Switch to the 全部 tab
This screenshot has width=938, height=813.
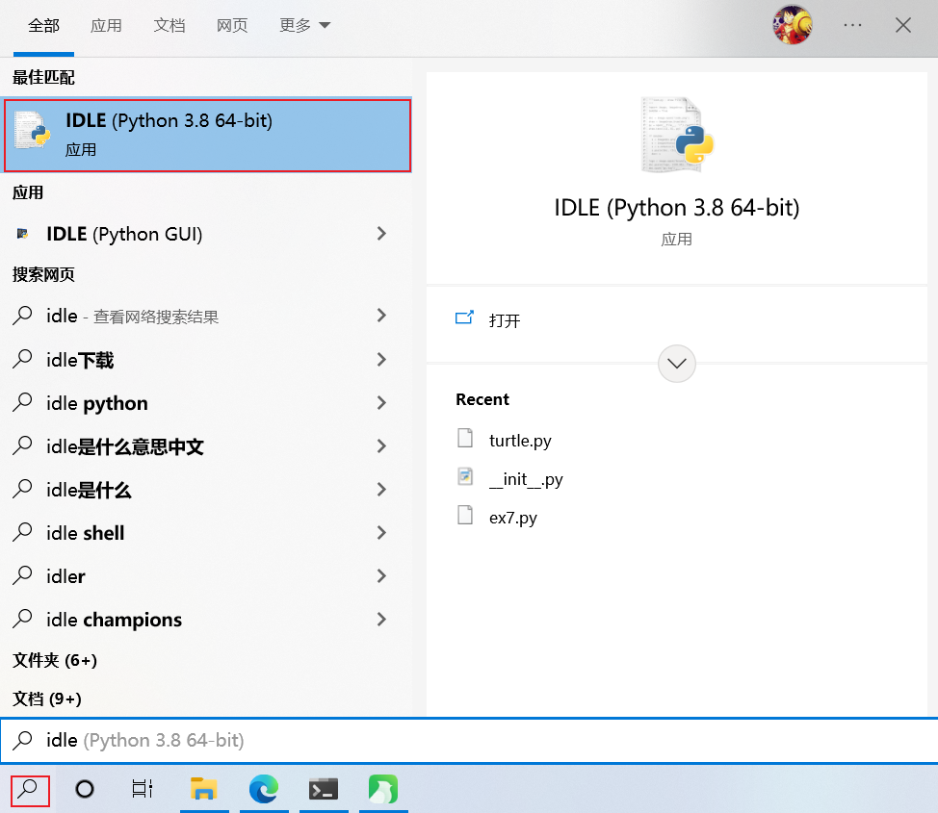coord(43,26)
